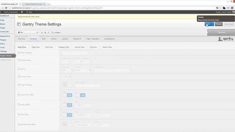
Task: Check the Page Heading override checkbox
Action: point(19,85)
